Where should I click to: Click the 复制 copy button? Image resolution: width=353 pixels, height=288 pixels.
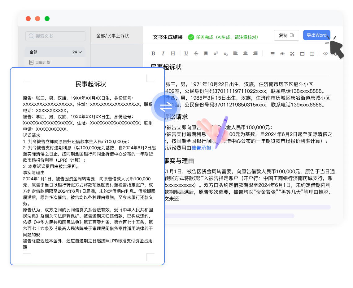(x=286, y=35)
